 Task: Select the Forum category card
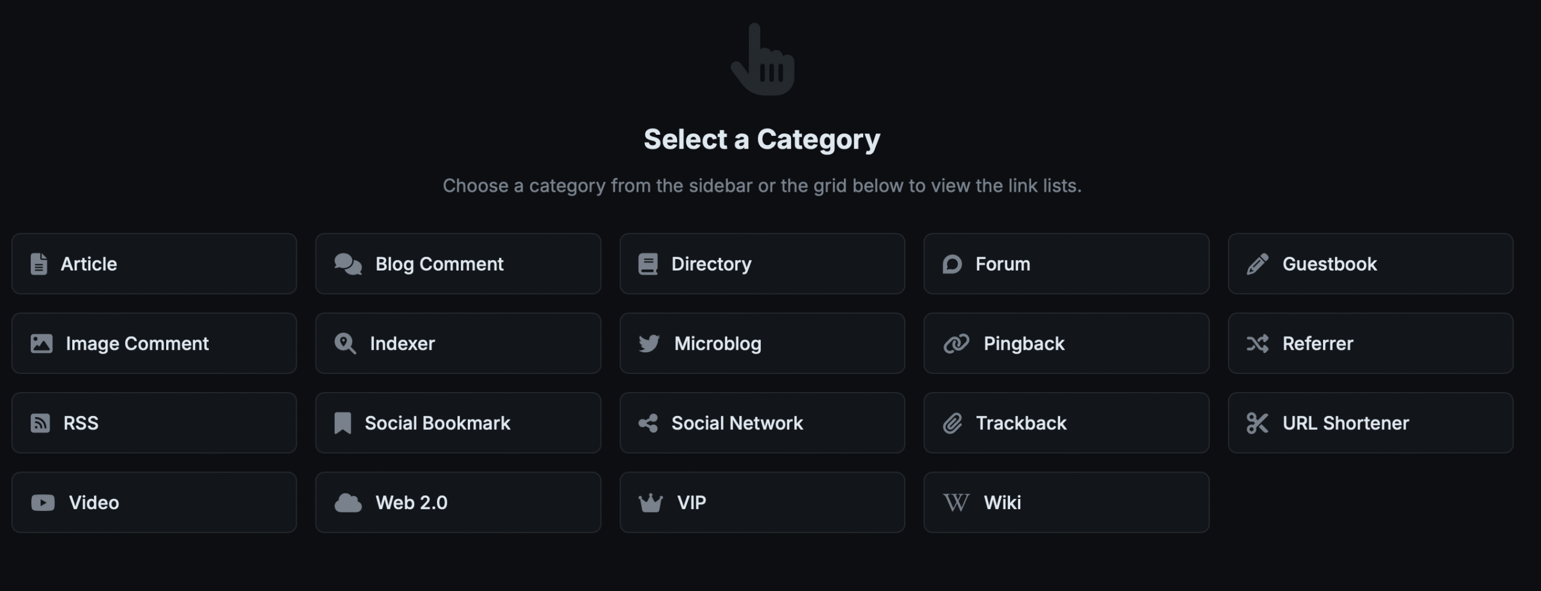(1065, 264)
